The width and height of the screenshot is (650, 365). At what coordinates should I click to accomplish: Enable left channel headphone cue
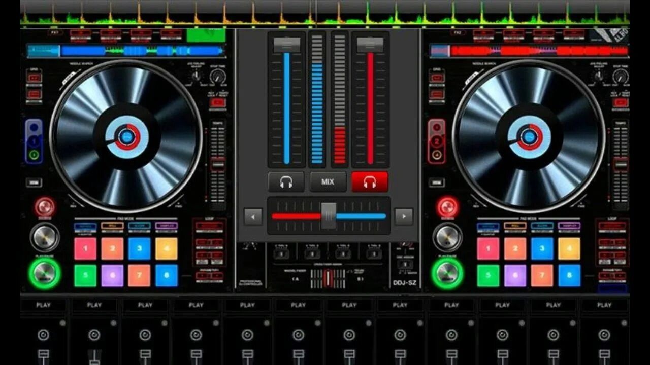click(286, 182)
